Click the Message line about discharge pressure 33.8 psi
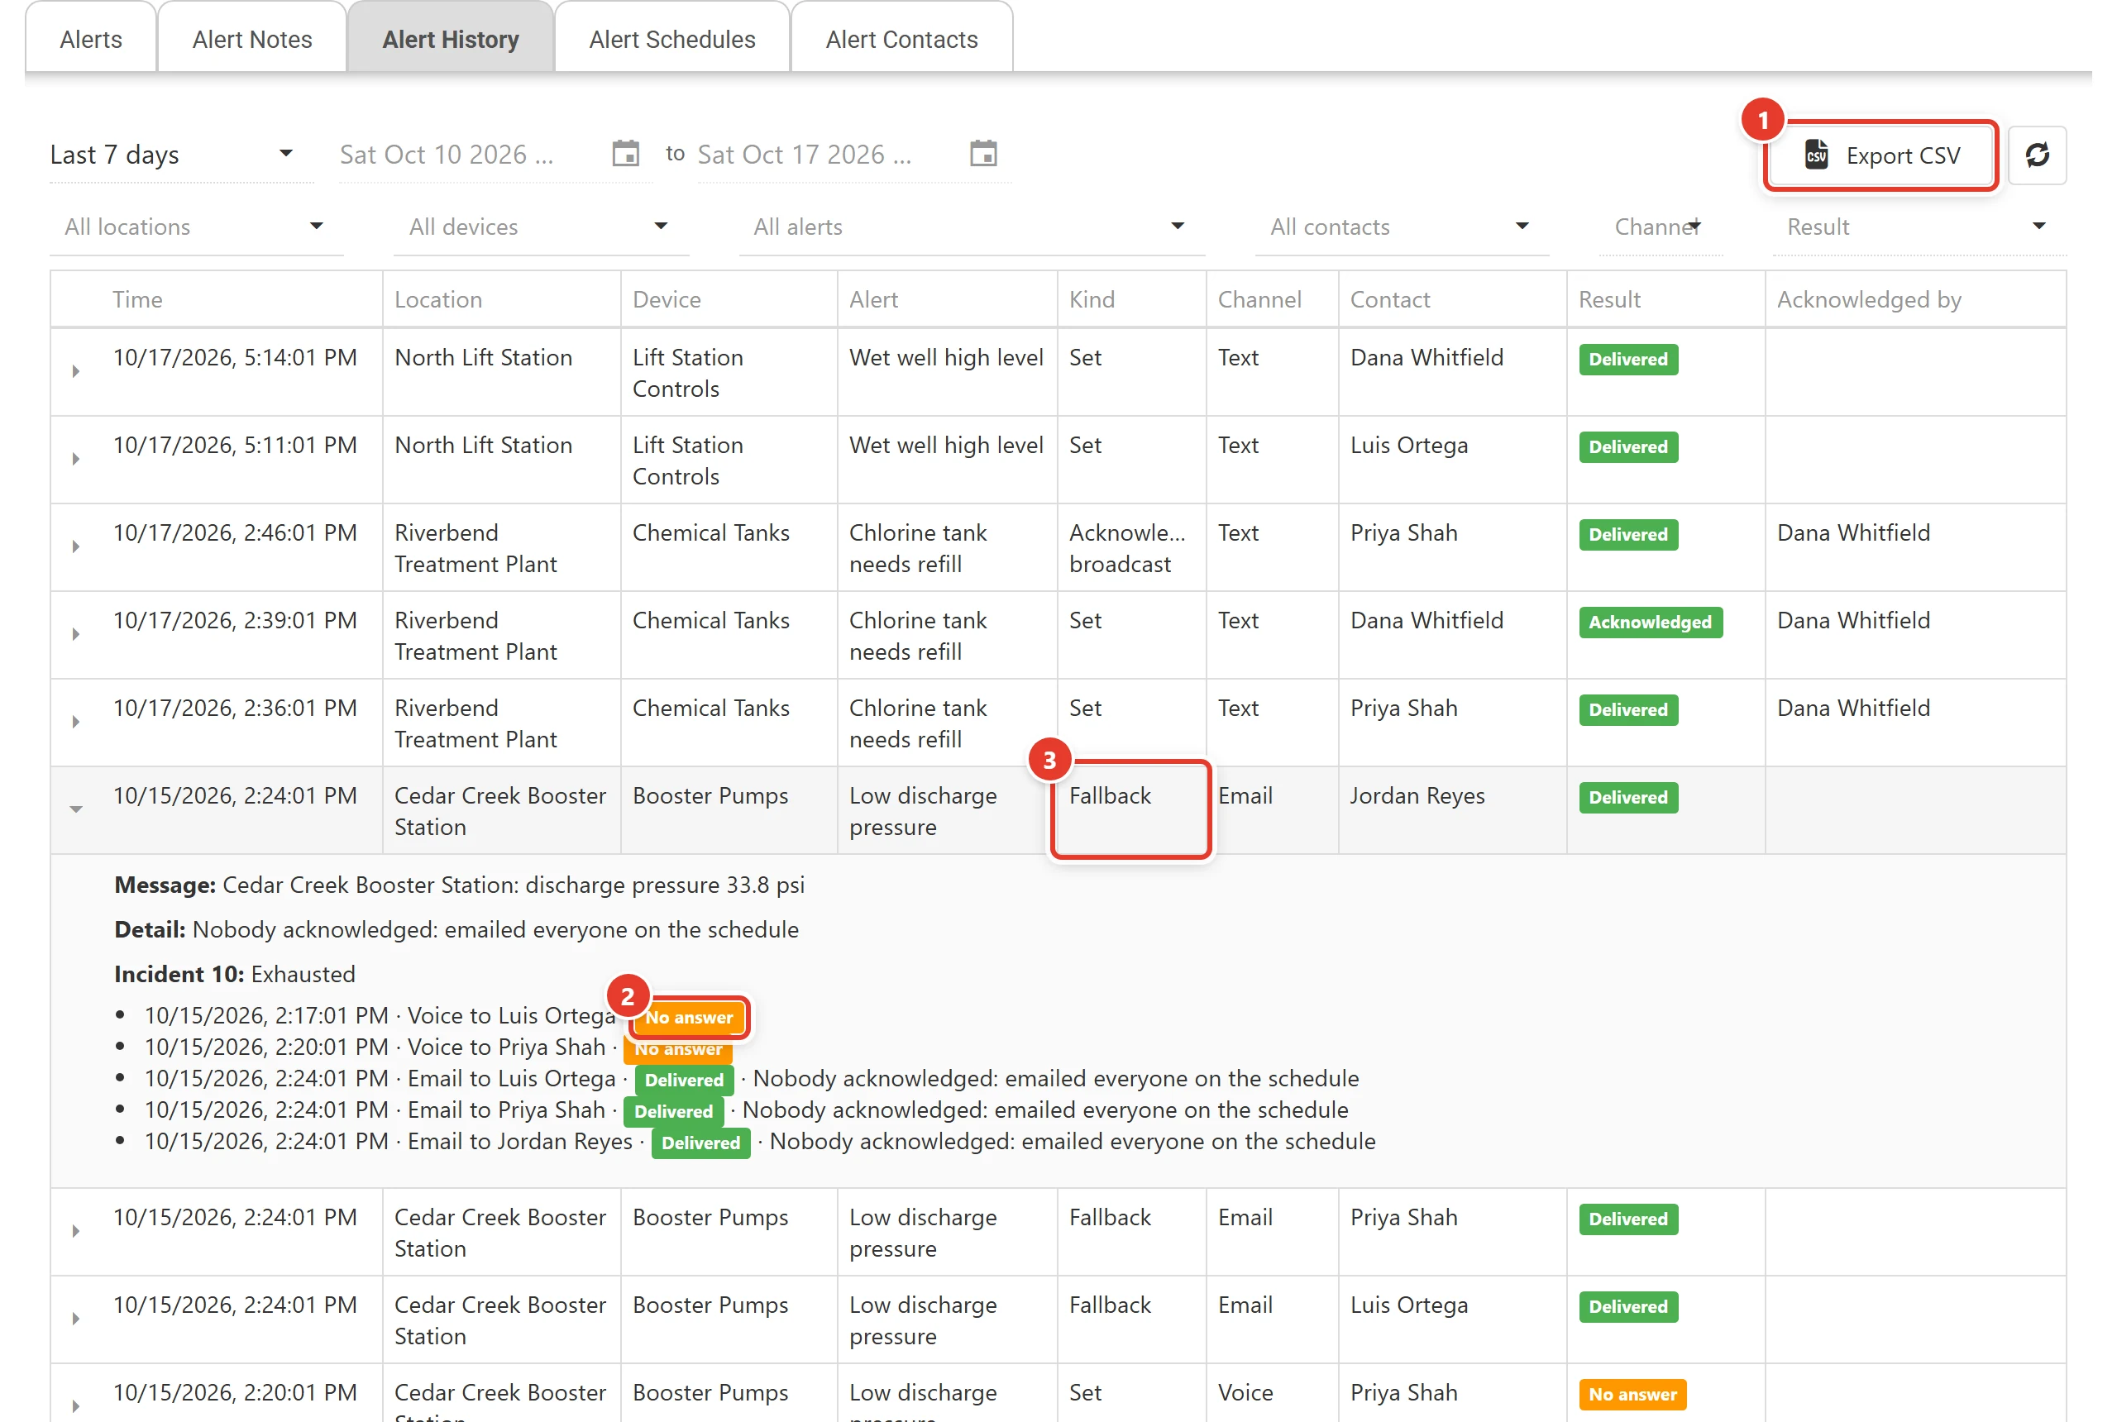 pos(459,885)
